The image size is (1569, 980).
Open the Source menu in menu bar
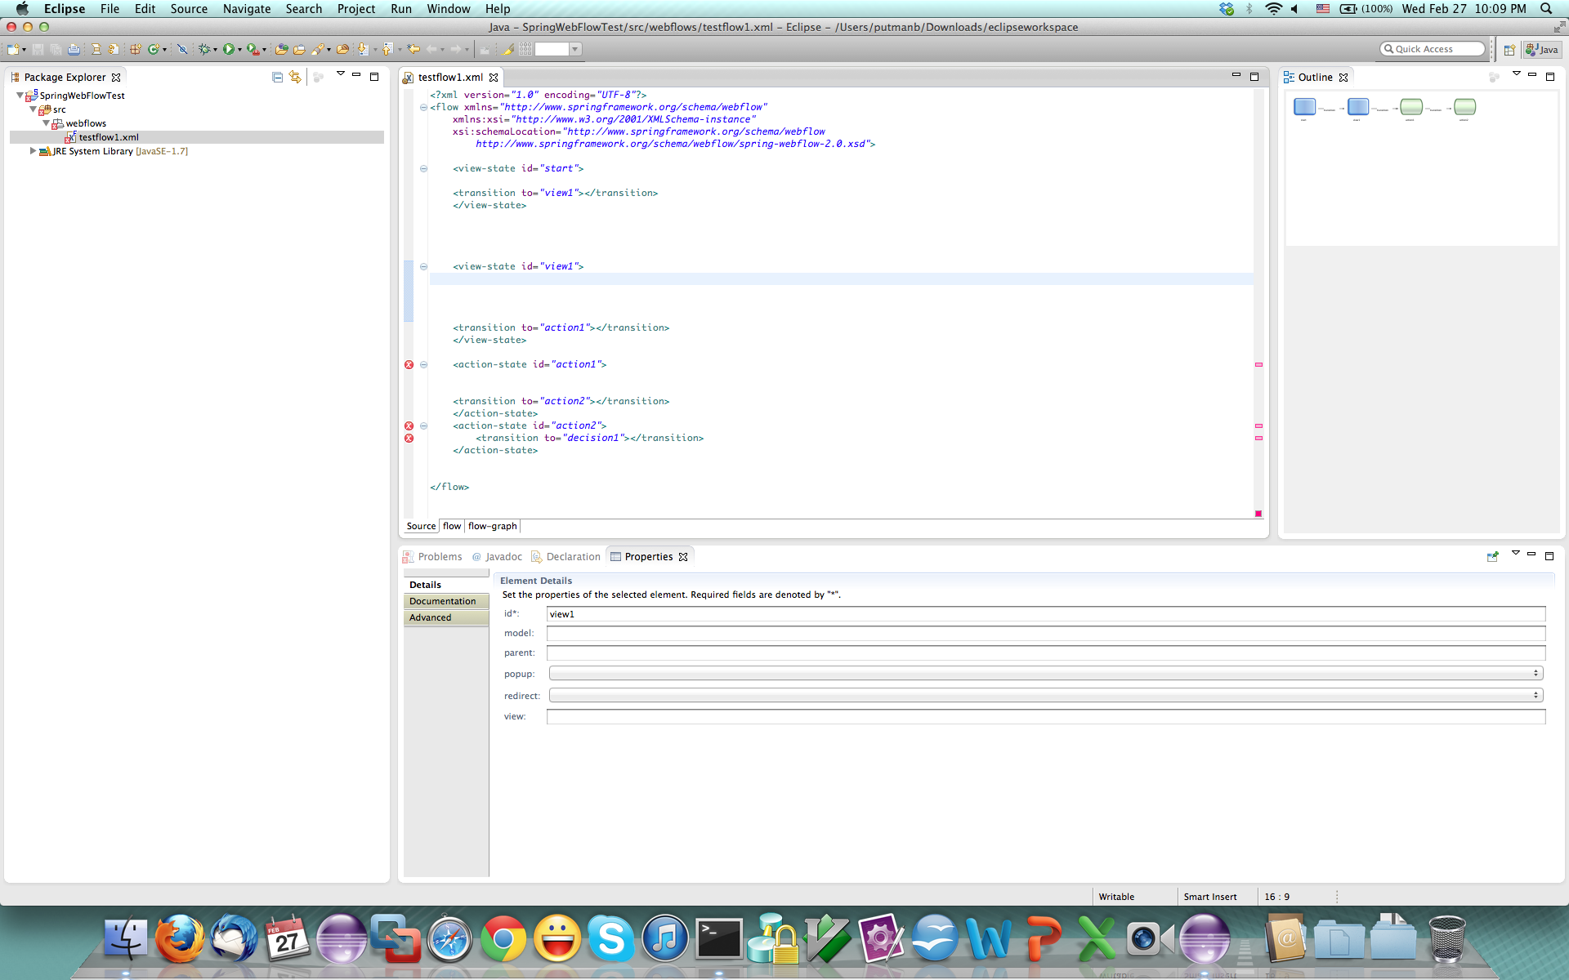tap(189, 8)
